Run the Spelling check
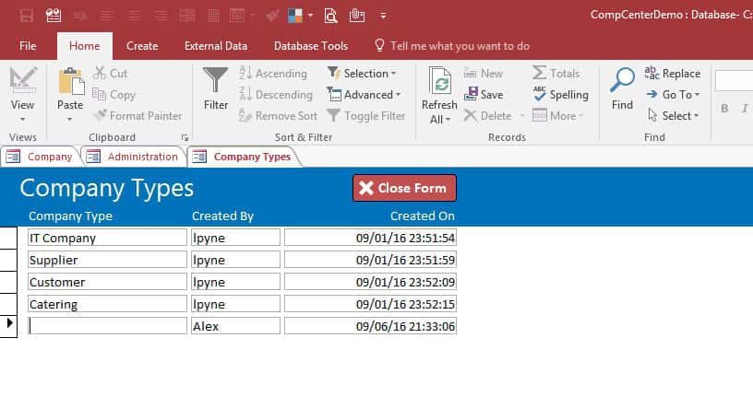753x420 pixels. pos(560,95)
